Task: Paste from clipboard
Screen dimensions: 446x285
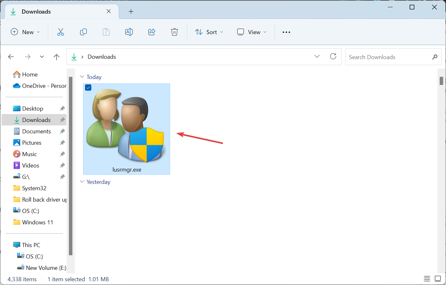Action: point(106,32)
